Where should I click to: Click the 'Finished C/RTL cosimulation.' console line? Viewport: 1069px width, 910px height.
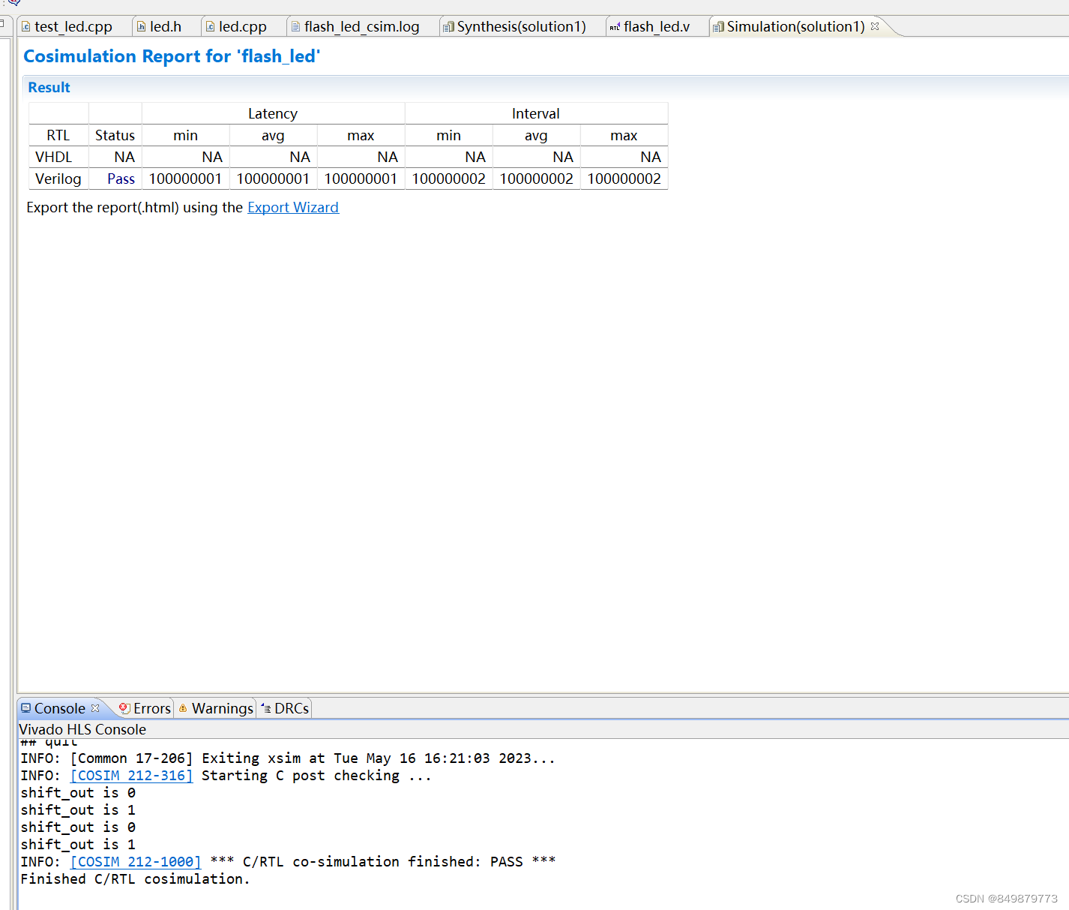[x=135, y=879]
